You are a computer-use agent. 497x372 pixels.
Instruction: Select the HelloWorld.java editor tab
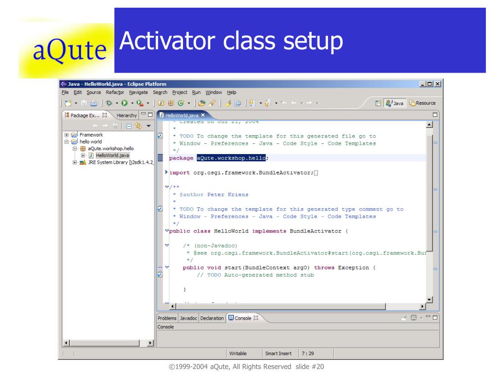pos(182,115)
